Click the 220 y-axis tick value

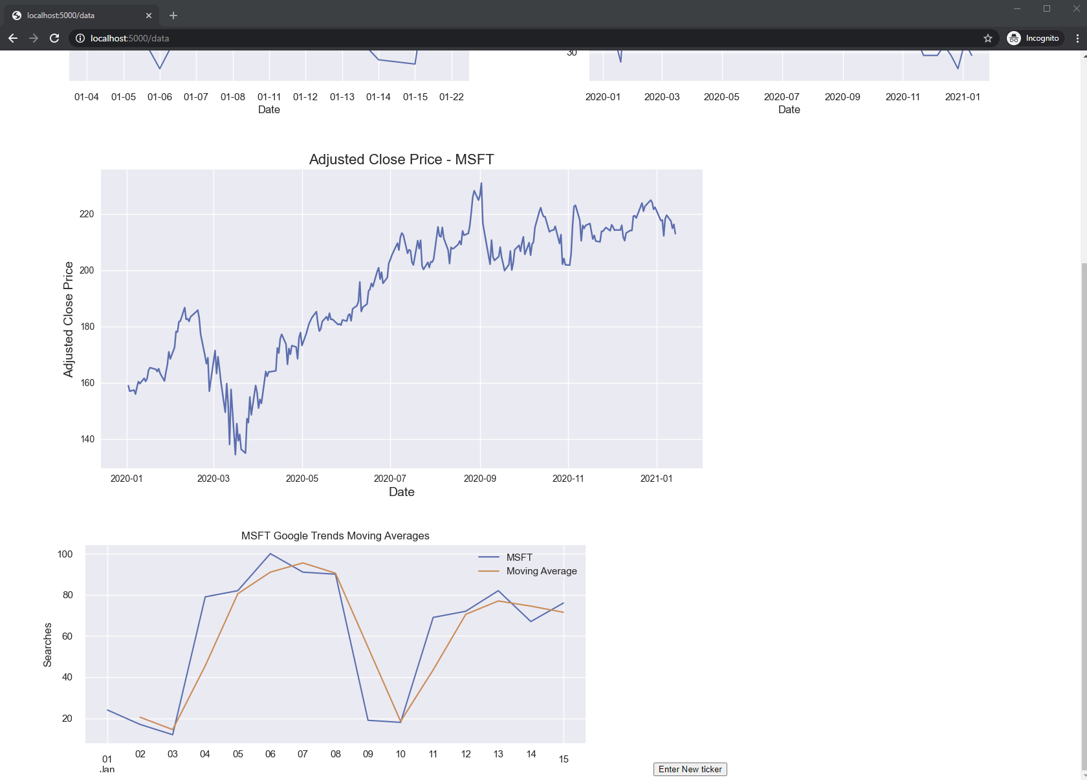pos(87,214)
